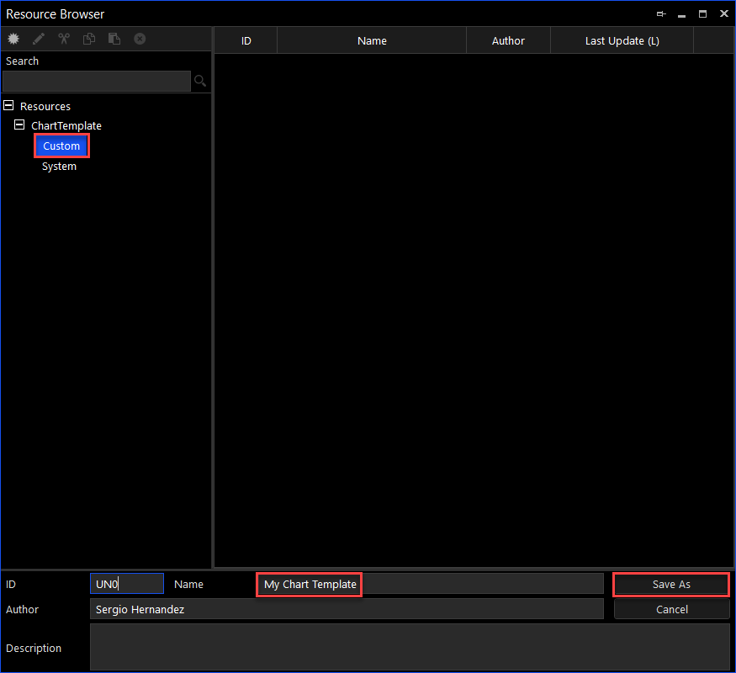This screenshot has width=736, height=673.
Task: Click the Delete circle-X icon
Action: click(140, 39)
